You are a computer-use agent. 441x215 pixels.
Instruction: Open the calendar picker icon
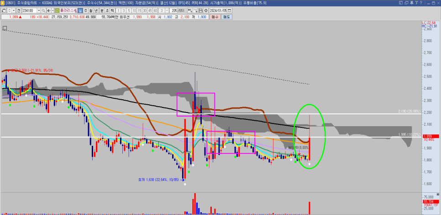click(x=230, y=10)
